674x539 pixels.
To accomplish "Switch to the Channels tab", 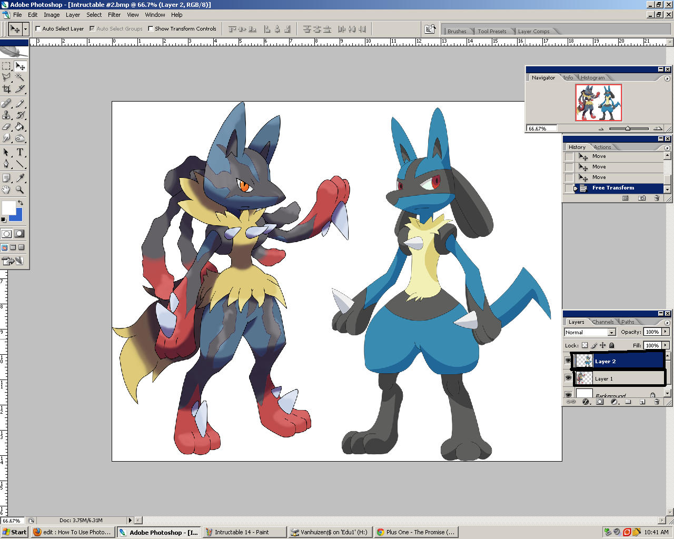I will (602, 322).
